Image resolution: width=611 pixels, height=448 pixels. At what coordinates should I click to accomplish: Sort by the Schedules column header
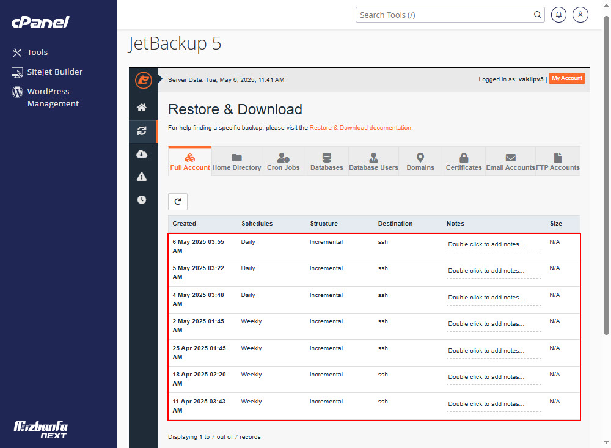coord(257,224)
